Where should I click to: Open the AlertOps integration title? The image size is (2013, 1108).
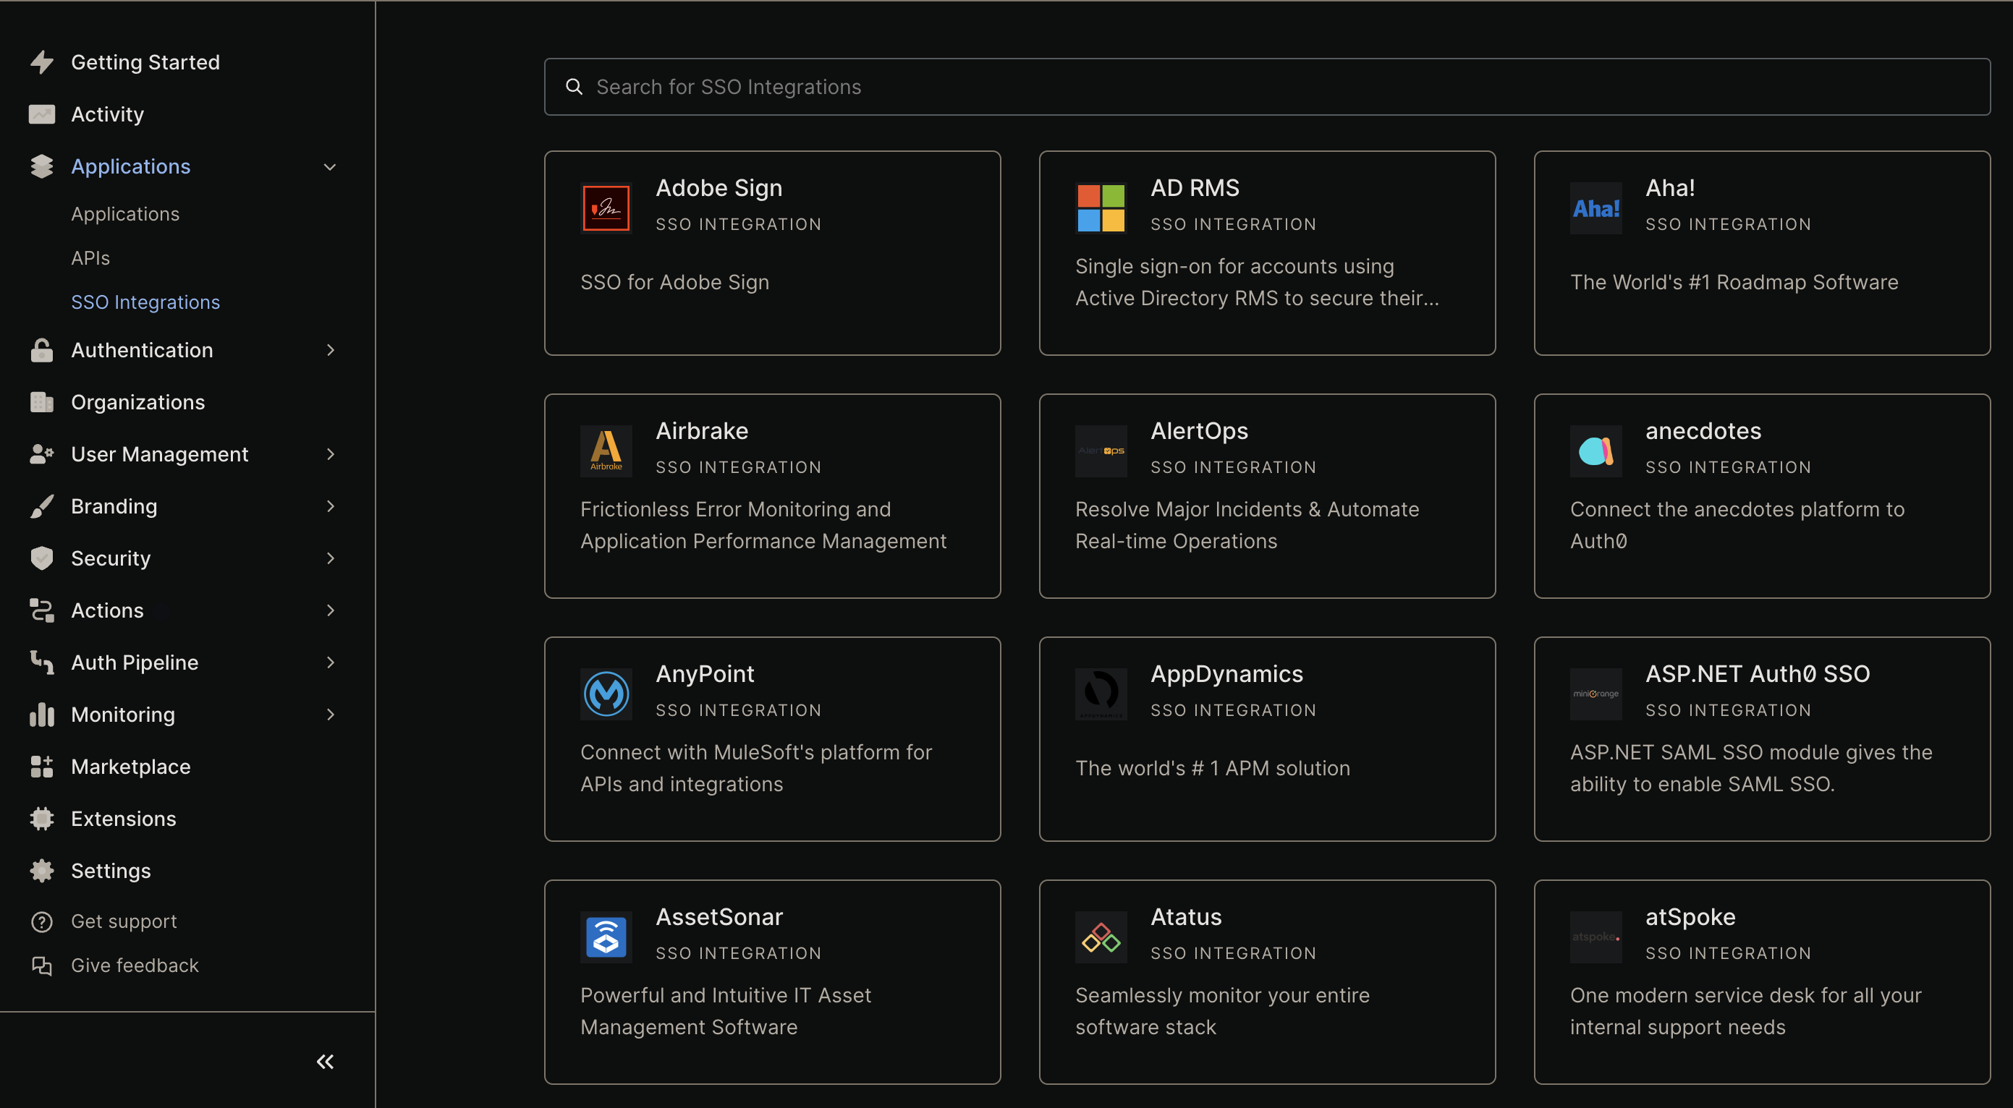pos(1199,430)
